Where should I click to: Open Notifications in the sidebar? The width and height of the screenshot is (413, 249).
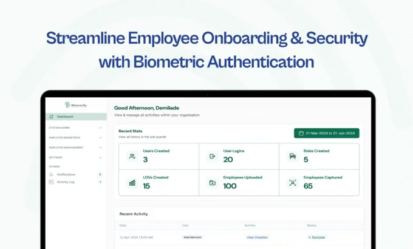click(66, 174)
